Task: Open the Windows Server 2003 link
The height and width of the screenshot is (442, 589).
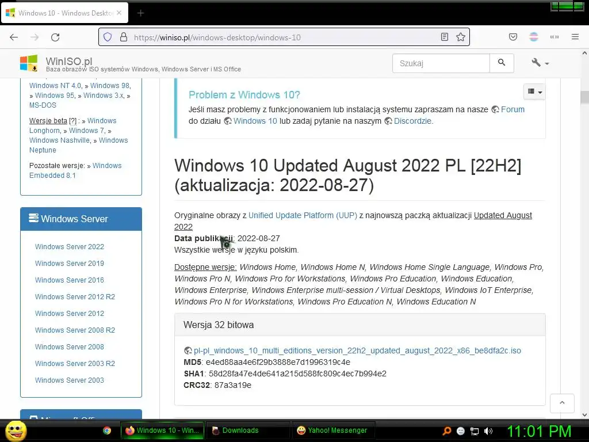Action: (x=70, y=380)
